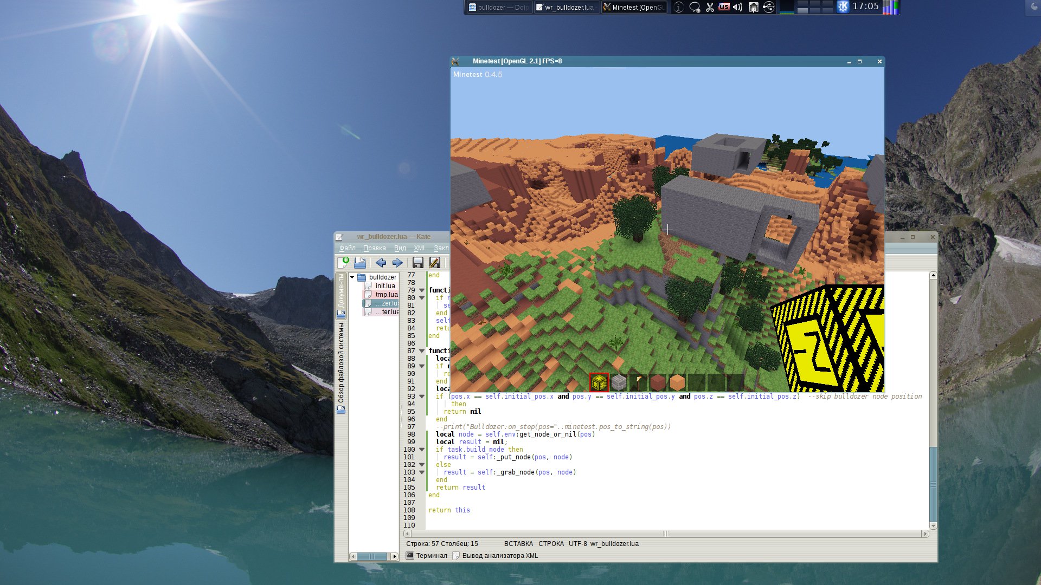Click the Строка: 57 Столбец: 15 indicator
The image size is (1041, 585).
442,544
